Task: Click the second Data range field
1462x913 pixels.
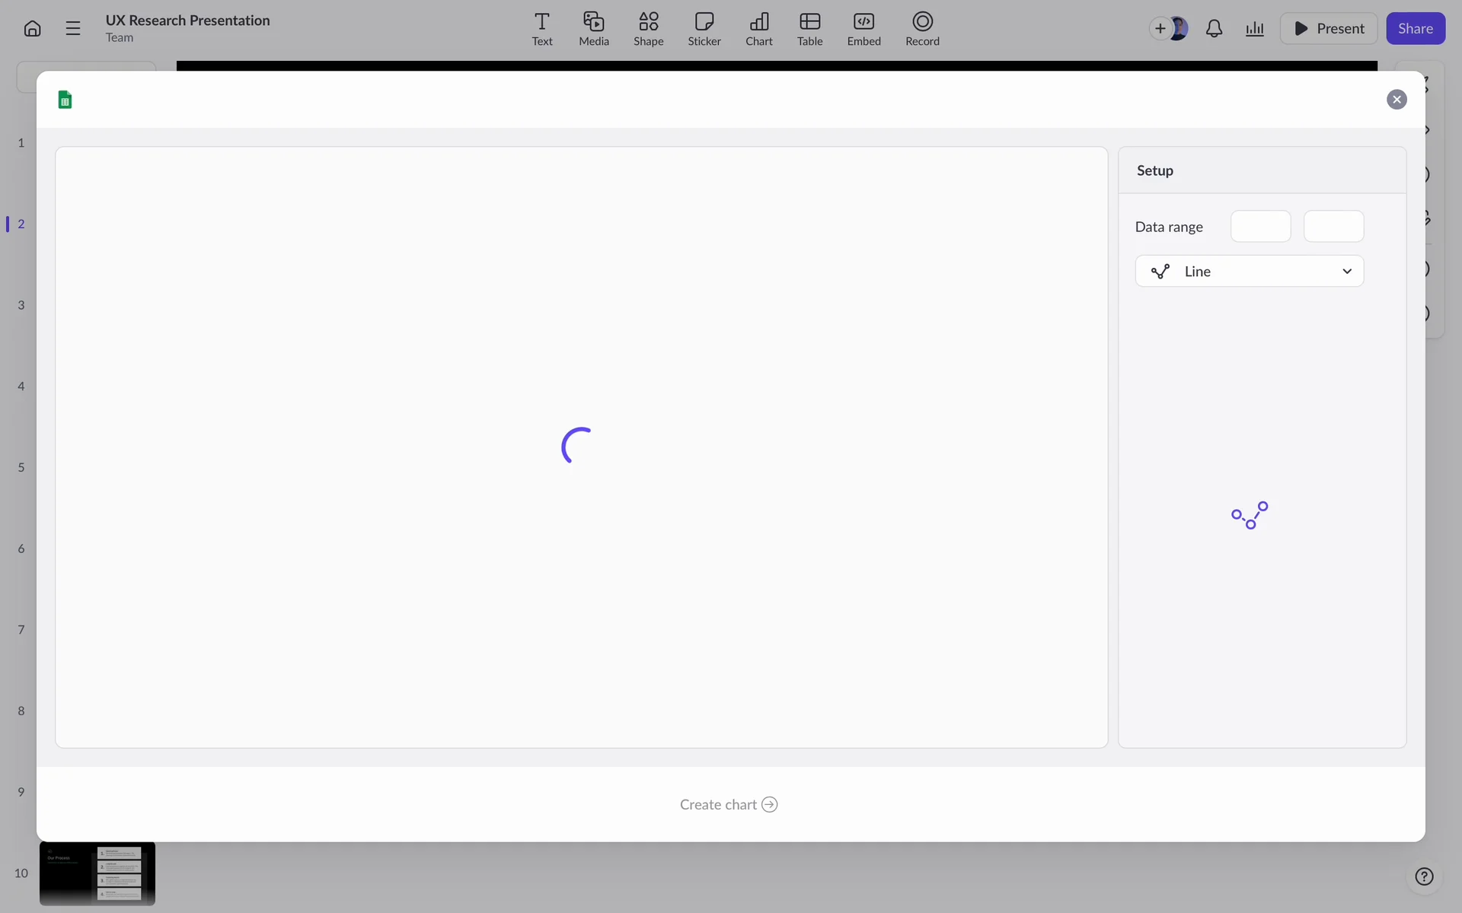Action: click(1333, 227)
